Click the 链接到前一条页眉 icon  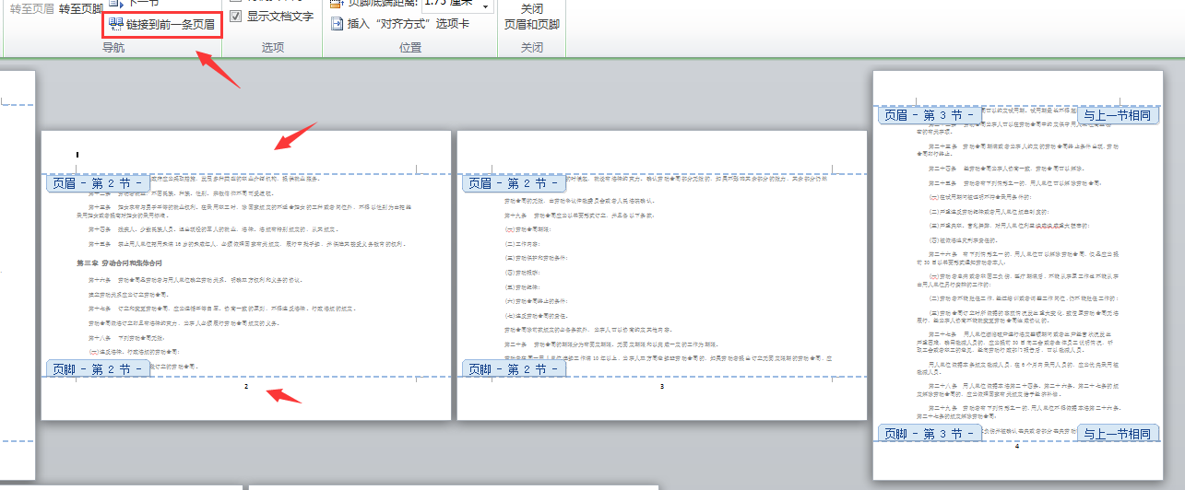(114, 24)
